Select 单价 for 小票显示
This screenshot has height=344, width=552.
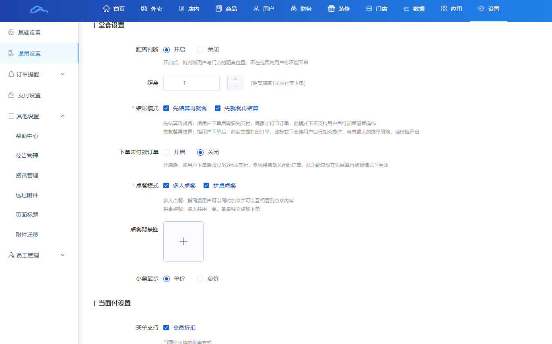[167, 278]
